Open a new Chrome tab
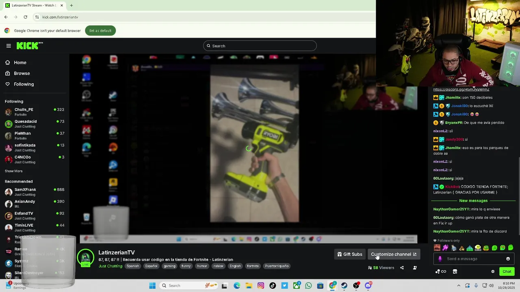 pos(71,5)
